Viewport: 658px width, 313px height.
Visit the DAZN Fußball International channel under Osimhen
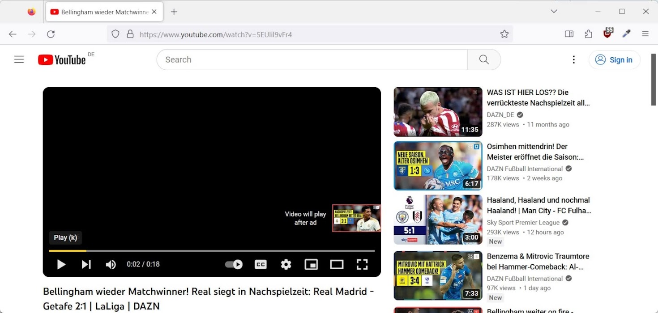click(x=525, y=169)
